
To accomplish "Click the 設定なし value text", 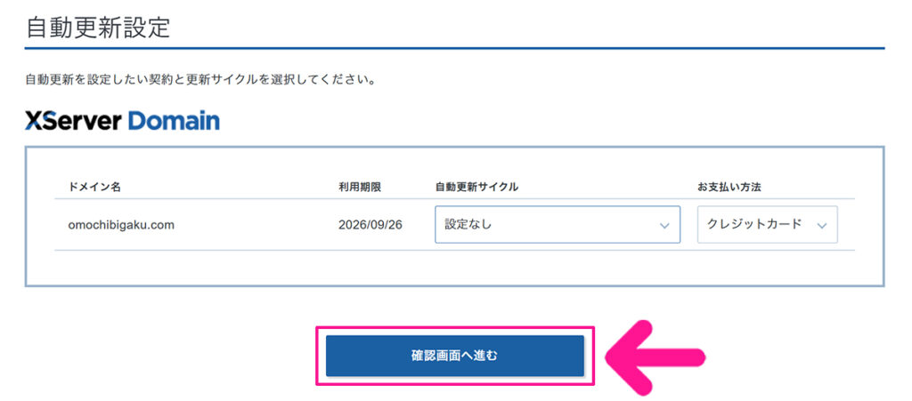I will coord(468,225).
